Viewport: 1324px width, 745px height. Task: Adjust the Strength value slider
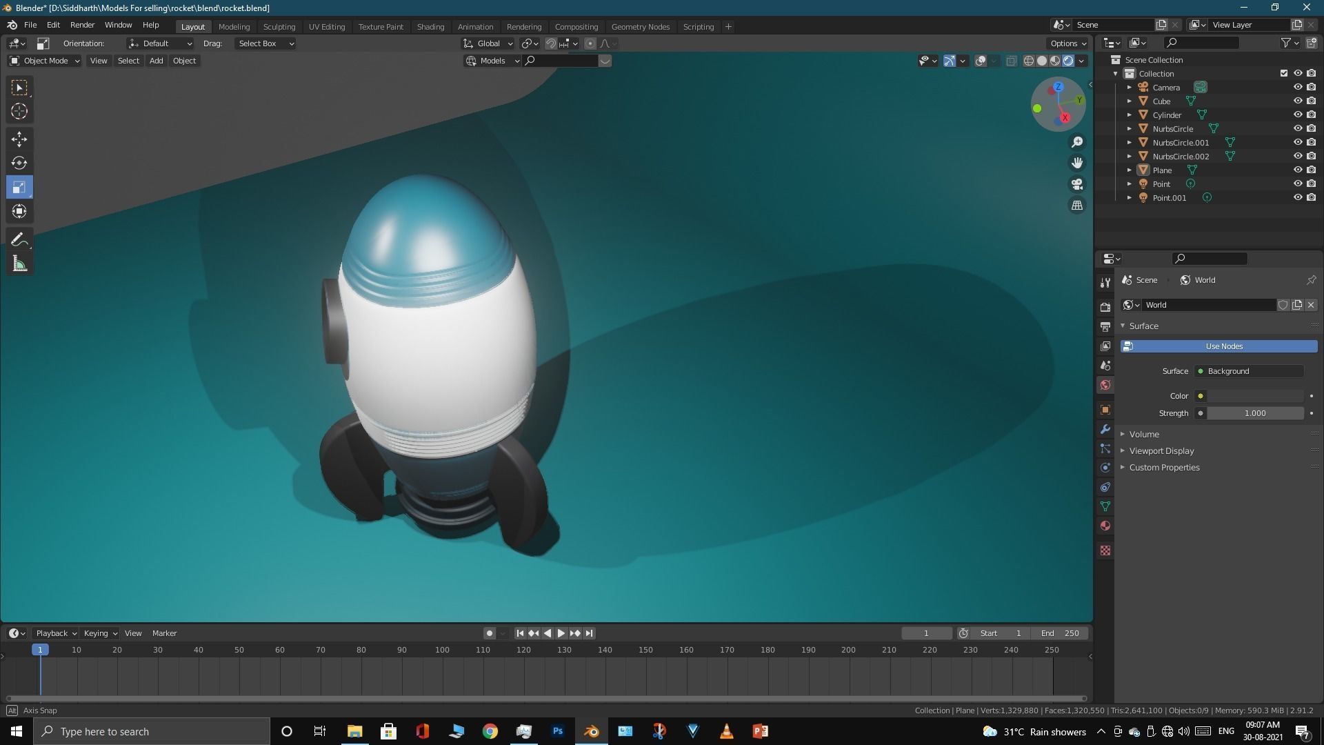[1254, 413]
